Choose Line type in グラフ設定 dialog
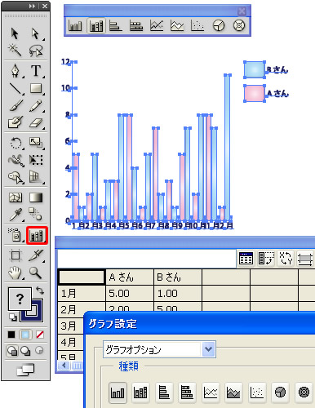 pyautogui.click(x=211, y=392)
